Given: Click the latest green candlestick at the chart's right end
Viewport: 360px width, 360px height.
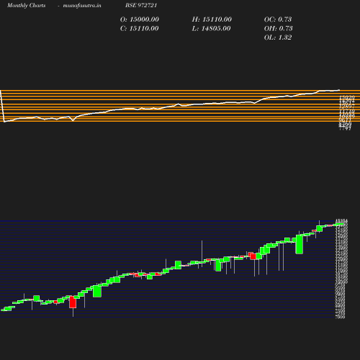Looking at the screenshot, I should pos(340,224).
